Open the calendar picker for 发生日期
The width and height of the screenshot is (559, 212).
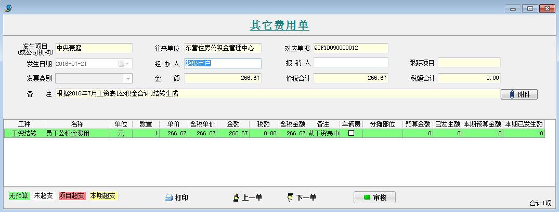124,64
